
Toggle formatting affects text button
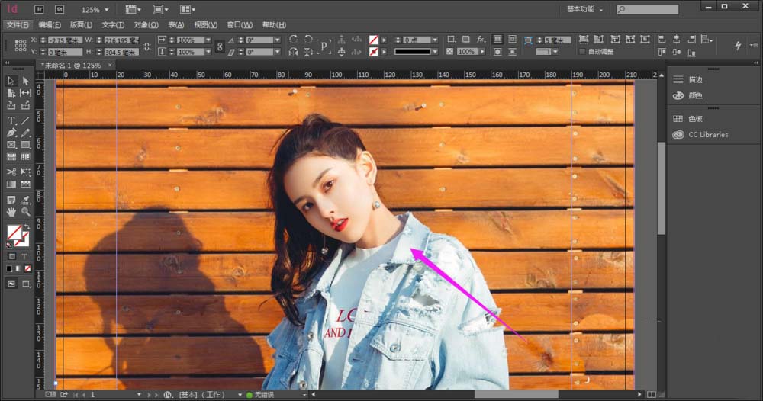coord(25,256)
